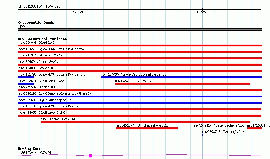270x159 pixels.
Task: Select the KIAA1456|NM_020844 gene label
Action: 35,152
